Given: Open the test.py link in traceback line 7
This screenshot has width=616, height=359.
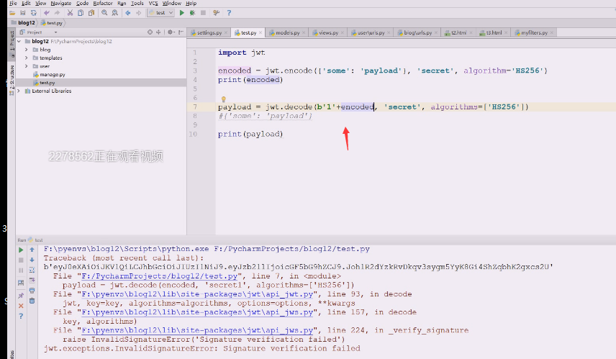Looking at the screenshot, I should (160, 276).
